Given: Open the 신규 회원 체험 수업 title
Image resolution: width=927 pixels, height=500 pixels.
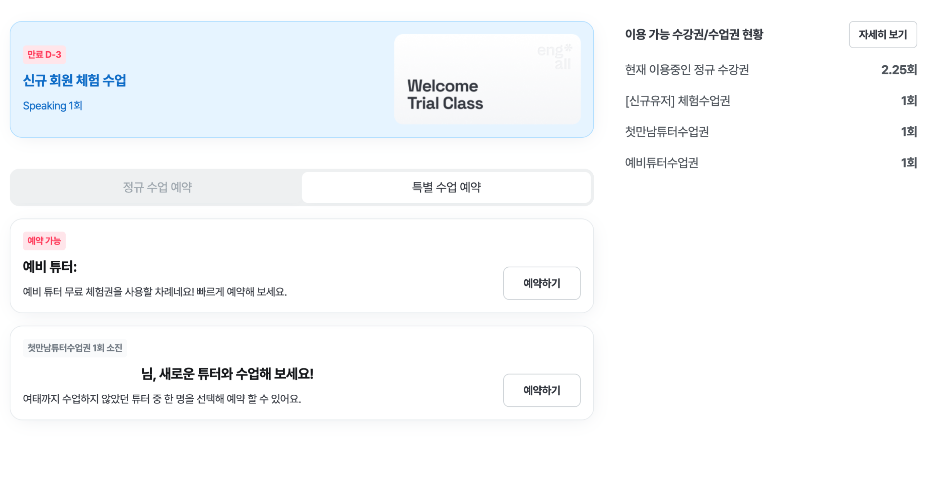Looking at the screenshot, I should (x=75, y=80).
